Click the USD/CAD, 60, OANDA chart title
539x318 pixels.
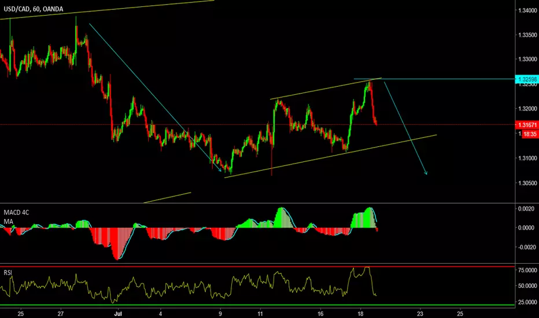point(34,9)
